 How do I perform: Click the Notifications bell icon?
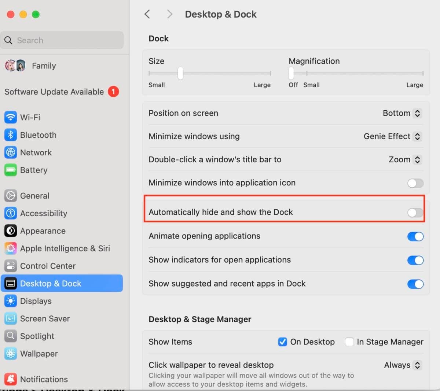[x=11, y=379]
